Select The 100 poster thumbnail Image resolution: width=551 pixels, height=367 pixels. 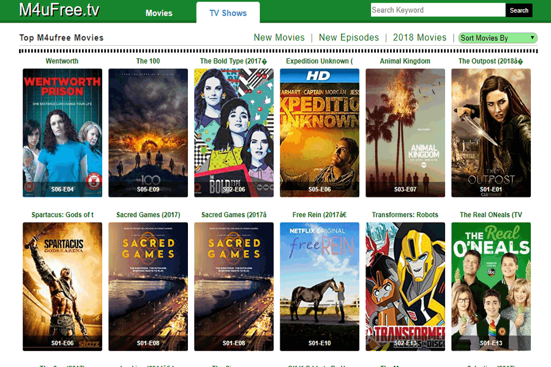[x=148, y=133]
